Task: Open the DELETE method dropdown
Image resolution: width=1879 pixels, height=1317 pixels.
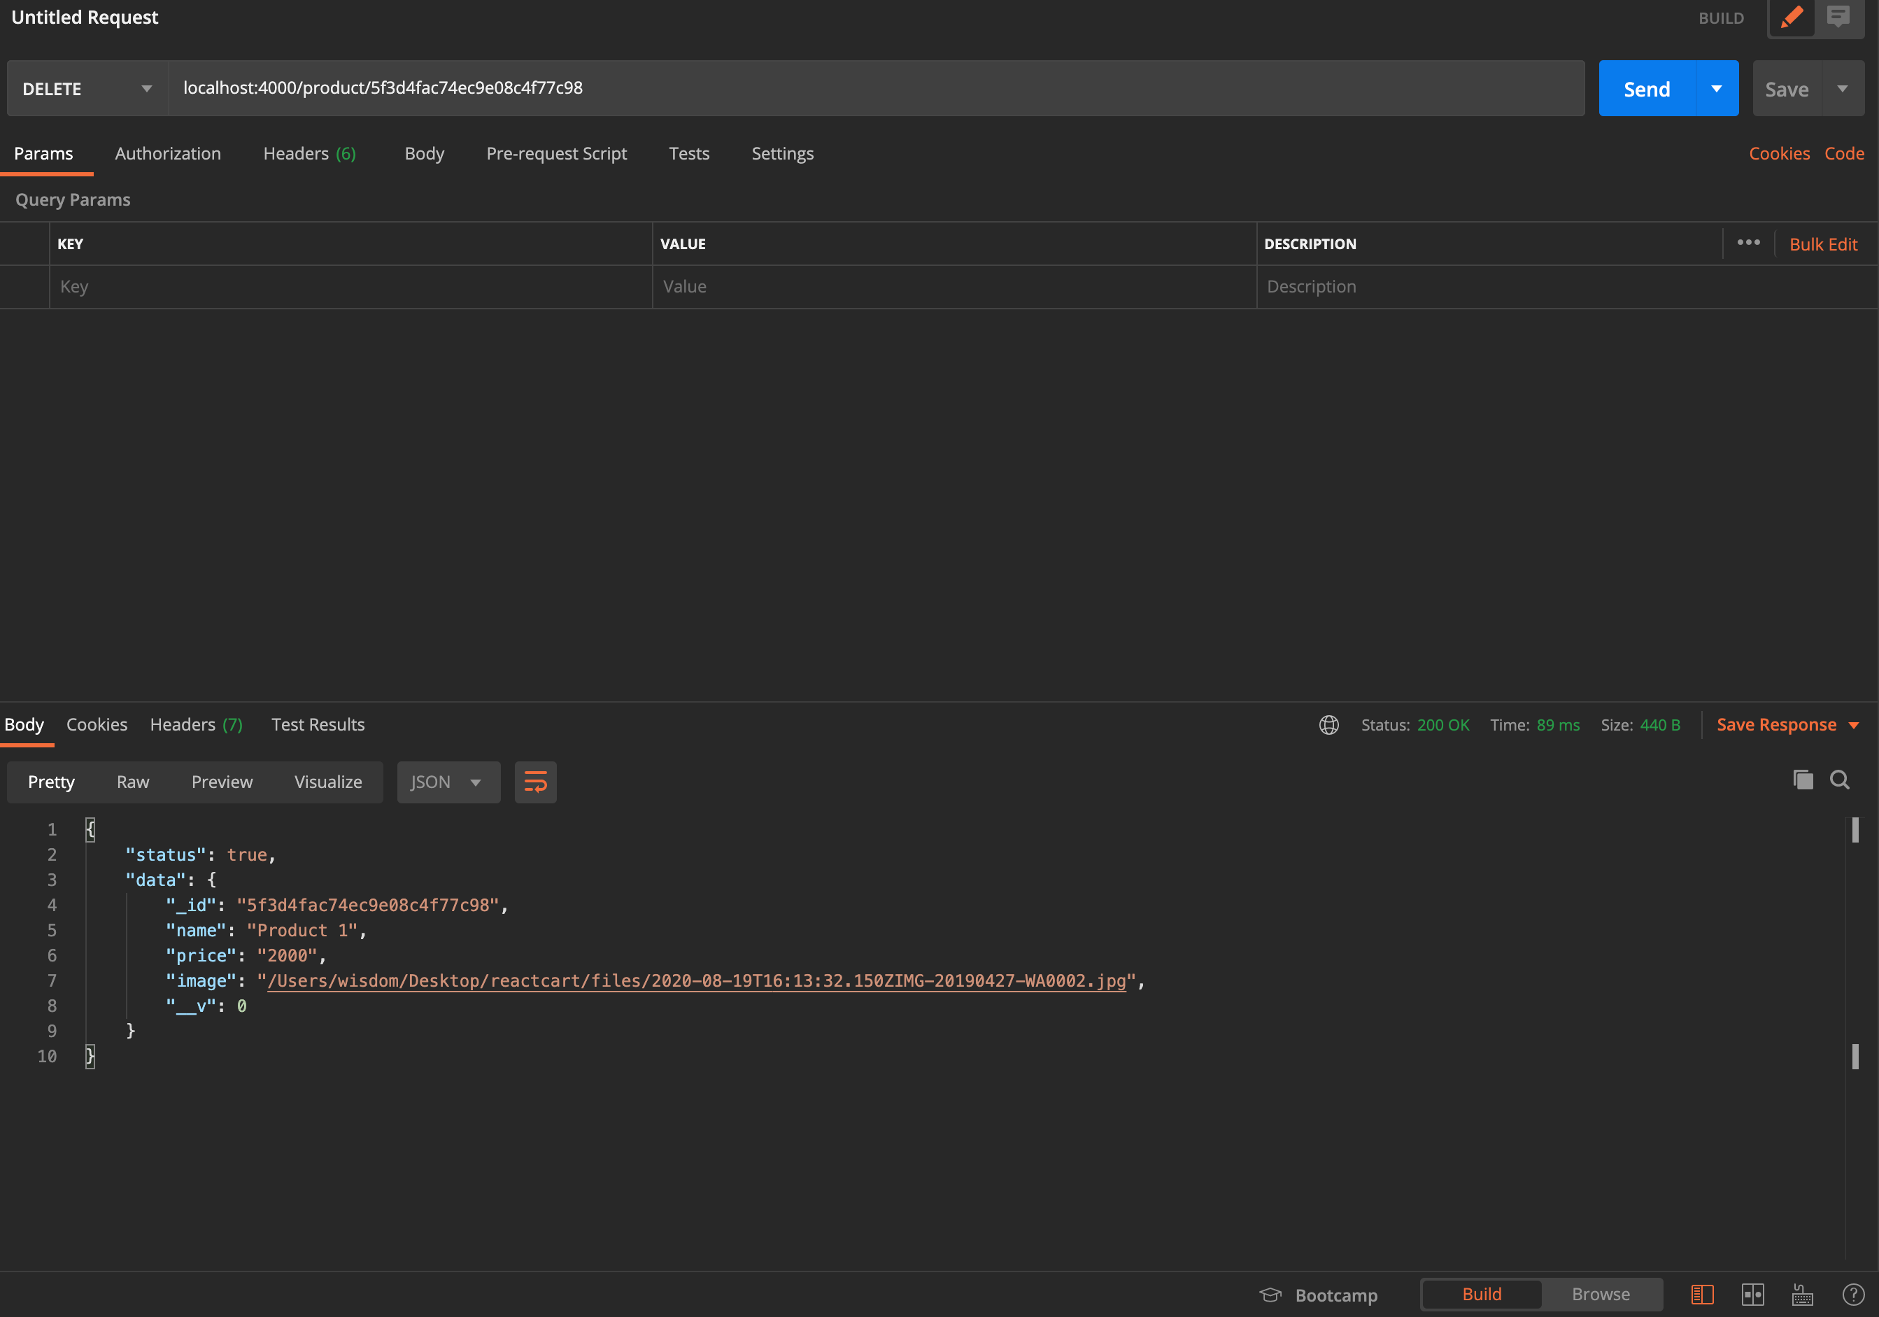Action: [87, 88]
